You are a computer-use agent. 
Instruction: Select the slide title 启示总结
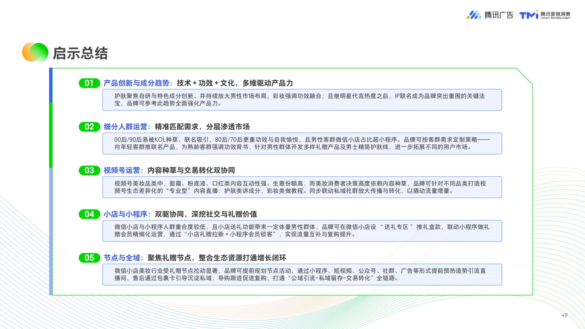(x=80, y=53)
